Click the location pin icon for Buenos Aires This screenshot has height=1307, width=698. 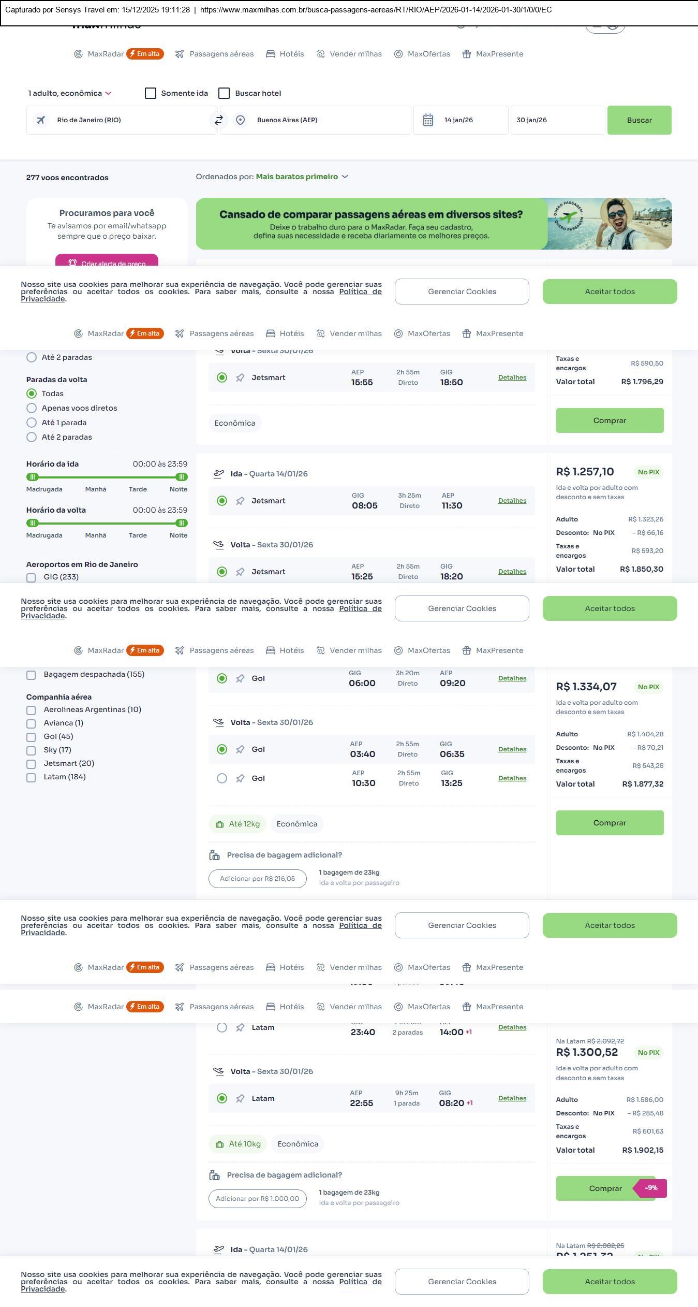click(240, 120)
